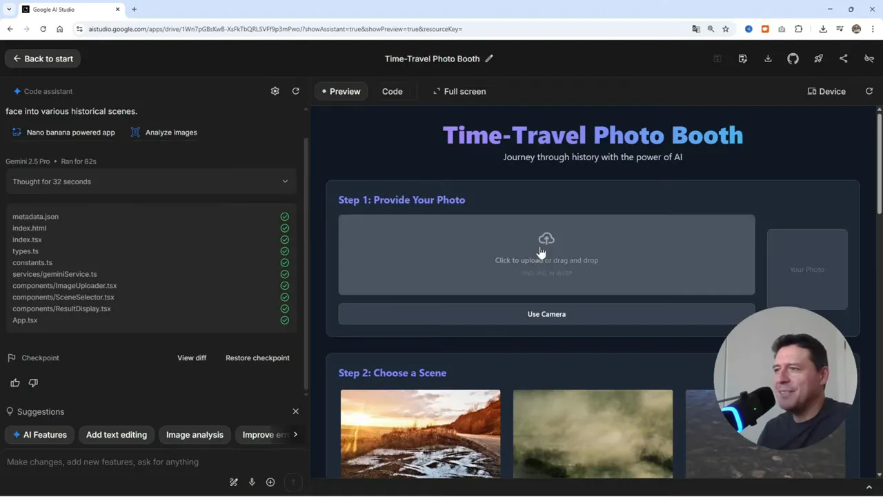This screenshot has width=883, height=497.
Task: Give a thumbs down to the response
Action: [32, 382]
